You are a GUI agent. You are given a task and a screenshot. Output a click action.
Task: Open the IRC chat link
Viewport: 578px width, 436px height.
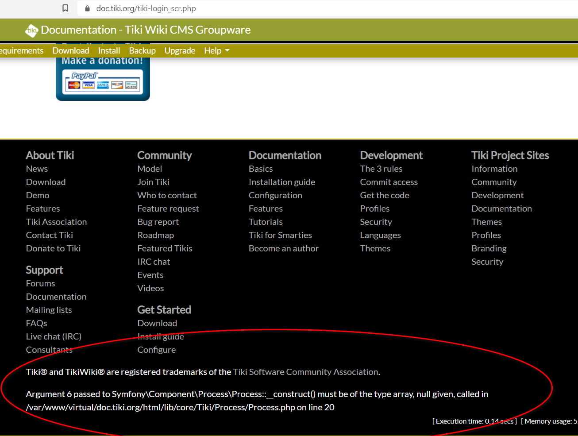(154, 262)
